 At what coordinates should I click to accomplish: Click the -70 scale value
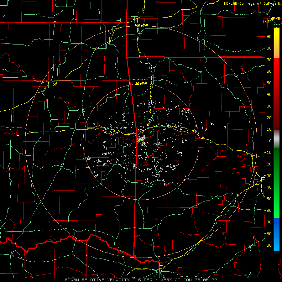268,222
